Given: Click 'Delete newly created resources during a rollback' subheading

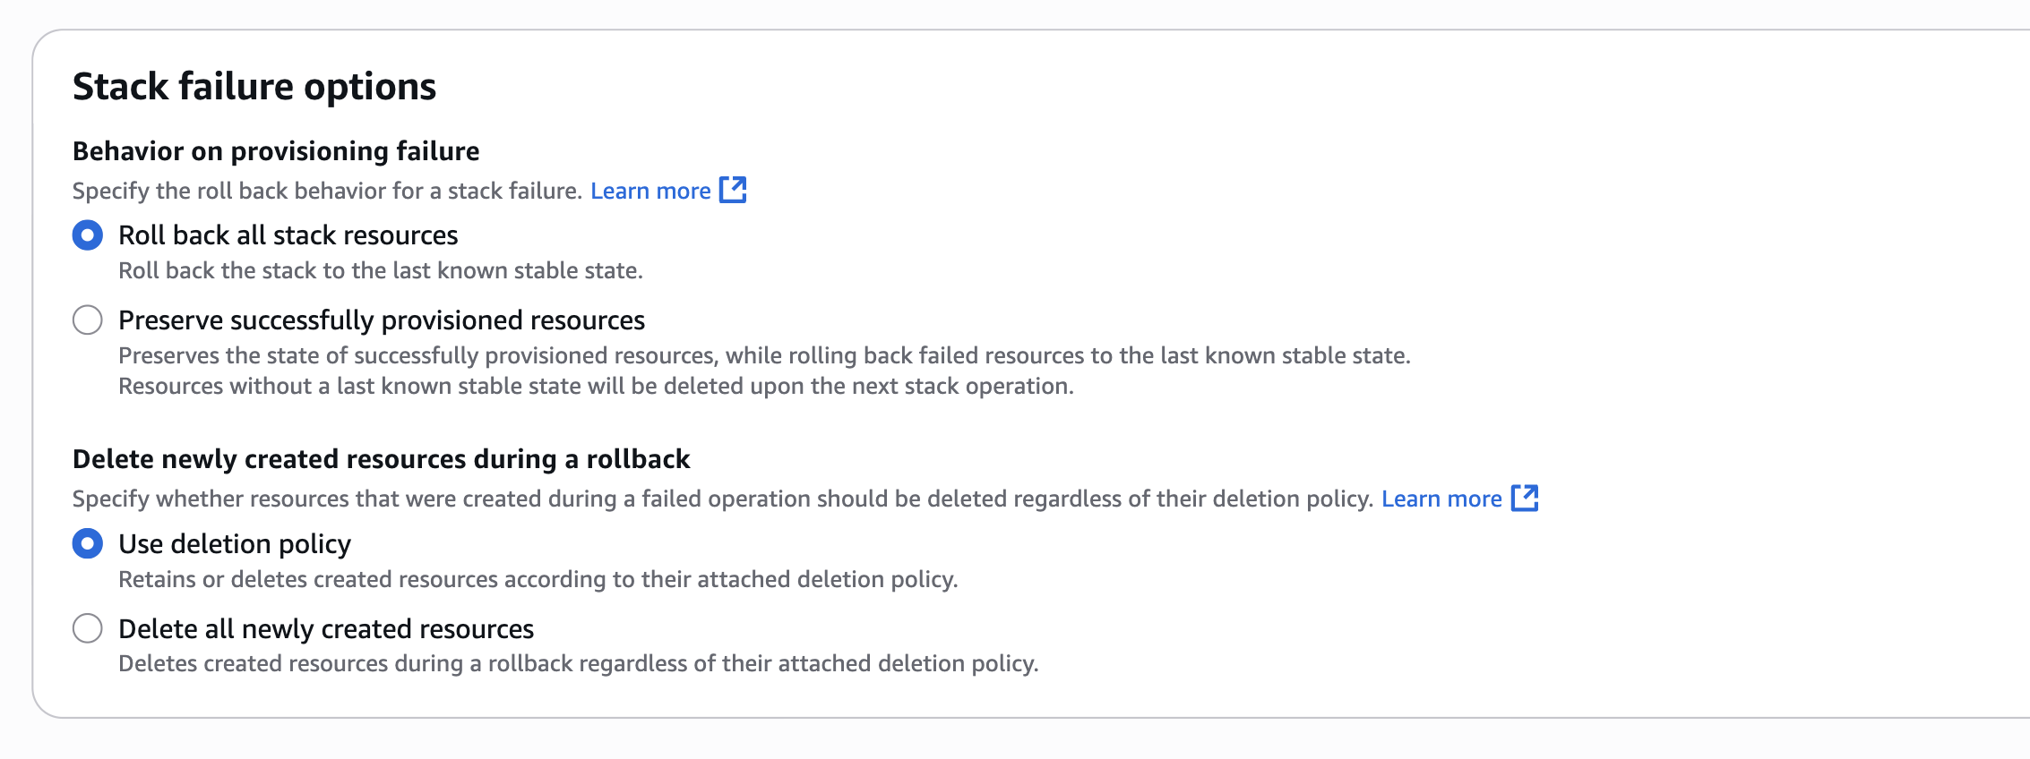Looking at the screenshot, I should point(381,459).
